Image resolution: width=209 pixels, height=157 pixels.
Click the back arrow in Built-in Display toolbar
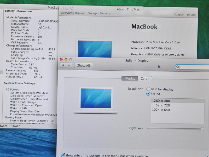63,65
